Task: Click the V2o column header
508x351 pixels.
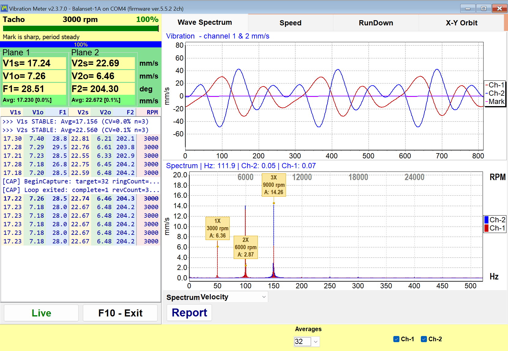Action: point(105,112)
